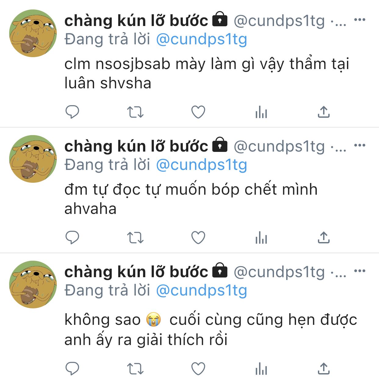Share the tweet 'đm tự đọc tự muốn'
Viewport: 379px width, 382px height.
pos(324,237)
